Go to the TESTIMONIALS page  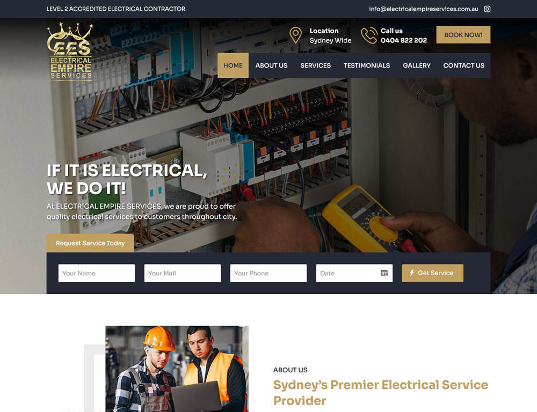(366, 65)
